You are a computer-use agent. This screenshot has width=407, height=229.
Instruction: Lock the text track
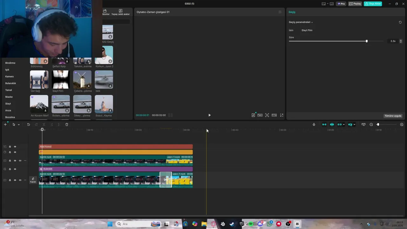click(x=10, y=147)
